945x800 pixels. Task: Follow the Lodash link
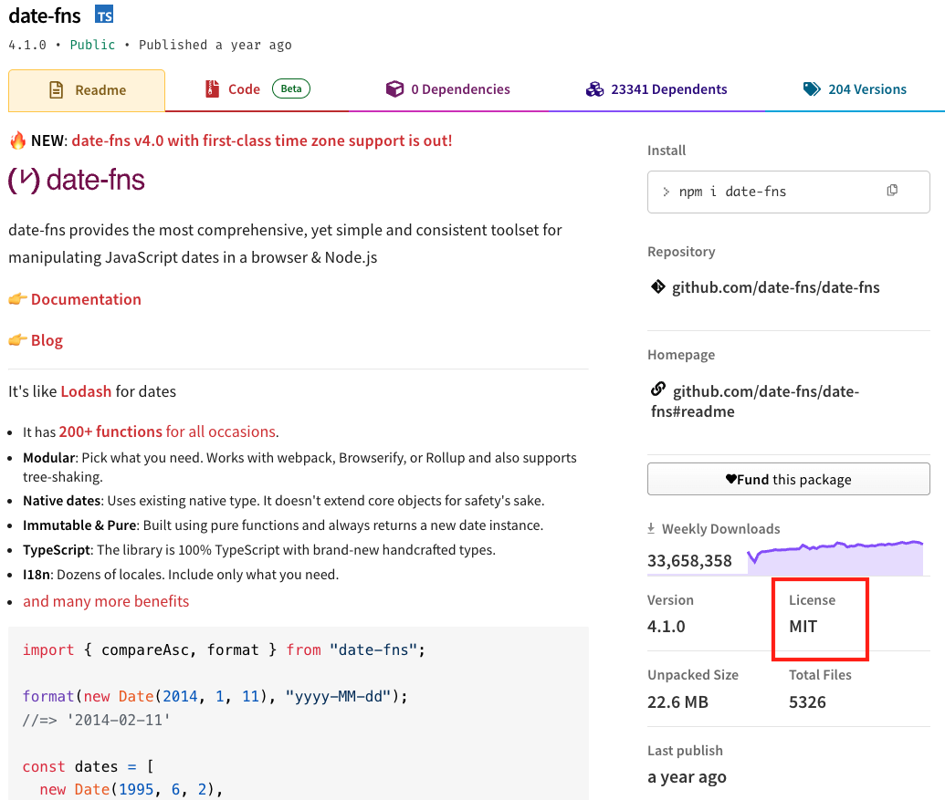click(86, 391)
